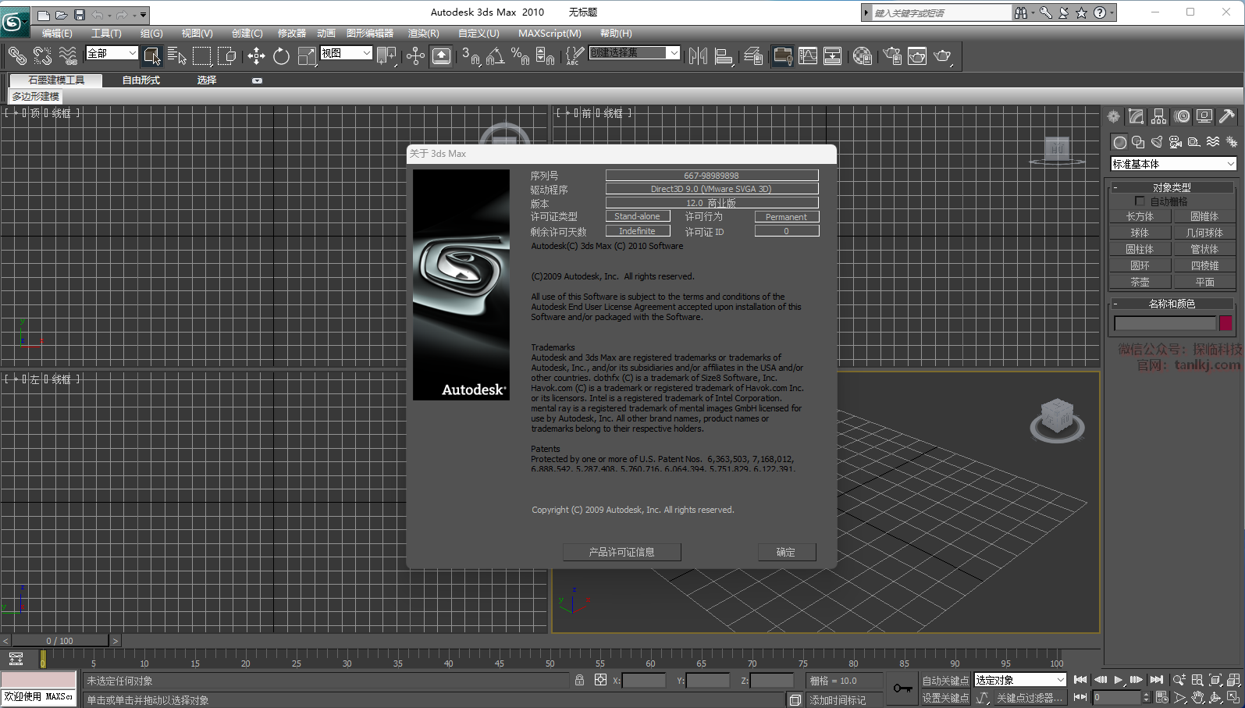Collapse the 对象类型 rollout
The width and height of the screenshot is (1245, 708).
click(x=1171, y=187)
